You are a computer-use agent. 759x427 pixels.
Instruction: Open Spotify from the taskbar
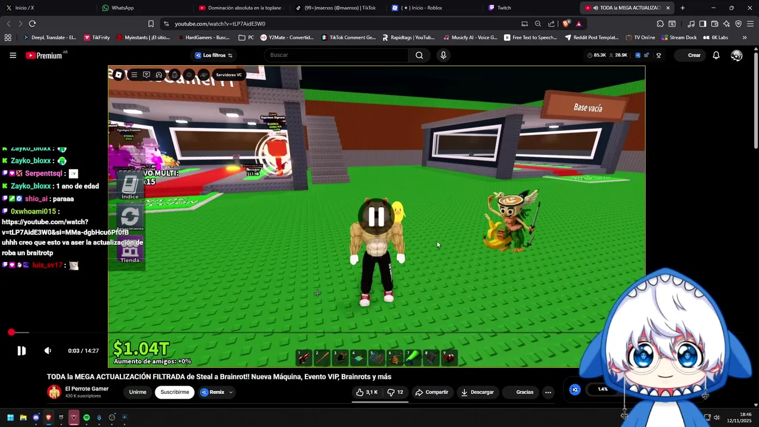coord(87,418)
